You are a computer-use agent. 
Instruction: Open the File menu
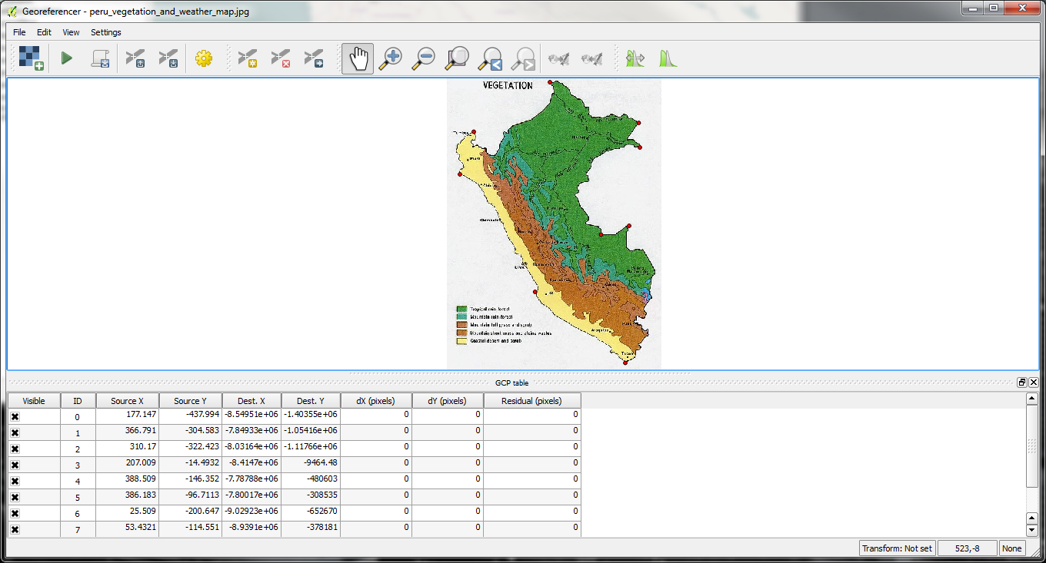pos(19,32)
